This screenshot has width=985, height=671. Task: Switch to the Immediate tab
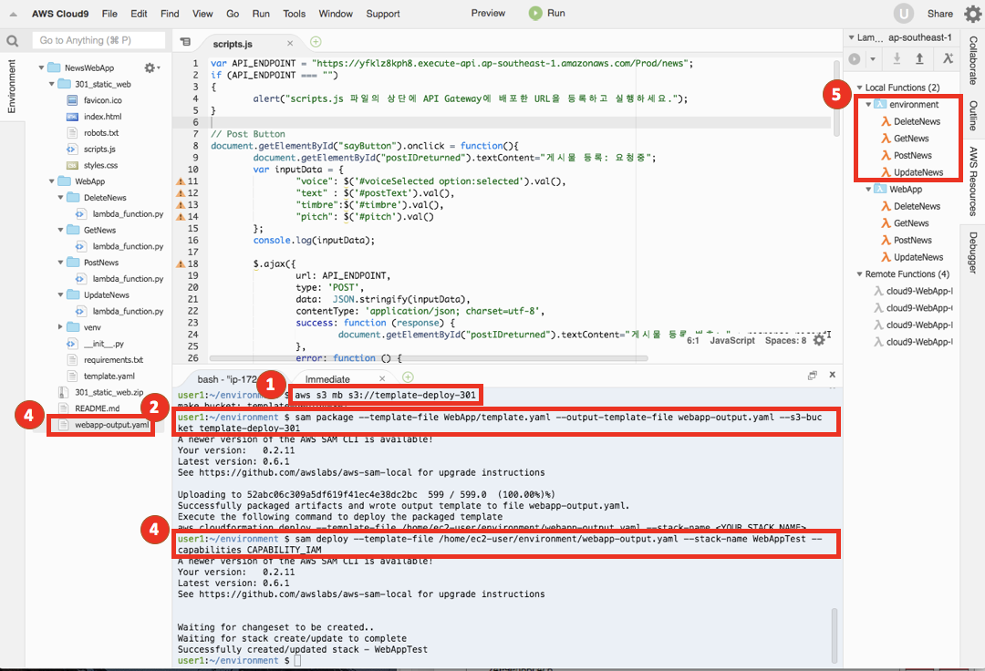[x=327, y=379]
